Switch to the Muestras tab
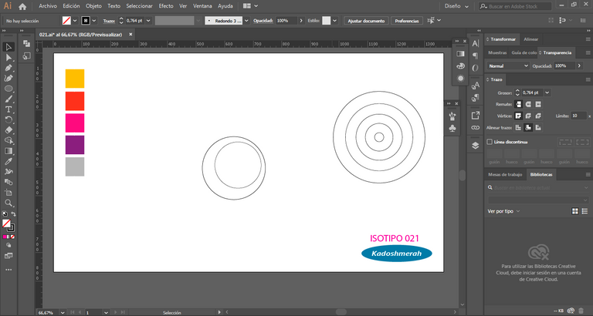Image resolution: width=593 pixels, height=316 pixels. point(497,53)
